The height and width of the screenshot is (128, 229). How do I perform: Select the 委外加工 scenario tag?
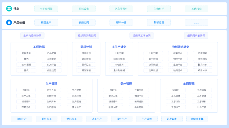[47, 119]
